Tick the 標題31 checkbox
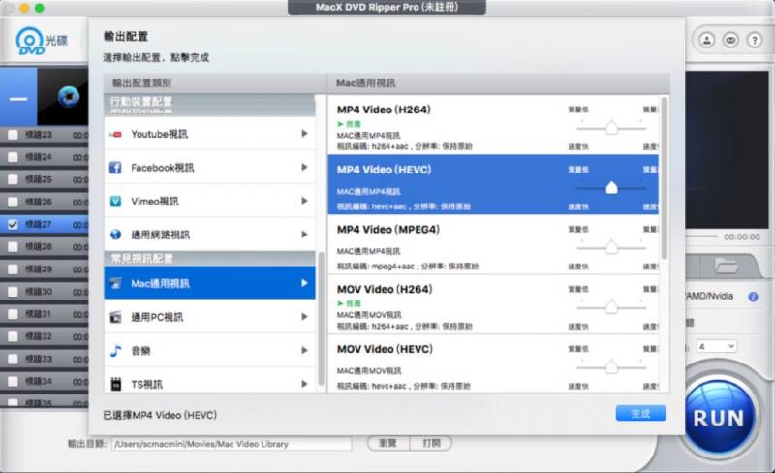This screenshot has height=473, width=775. point(13,314)
